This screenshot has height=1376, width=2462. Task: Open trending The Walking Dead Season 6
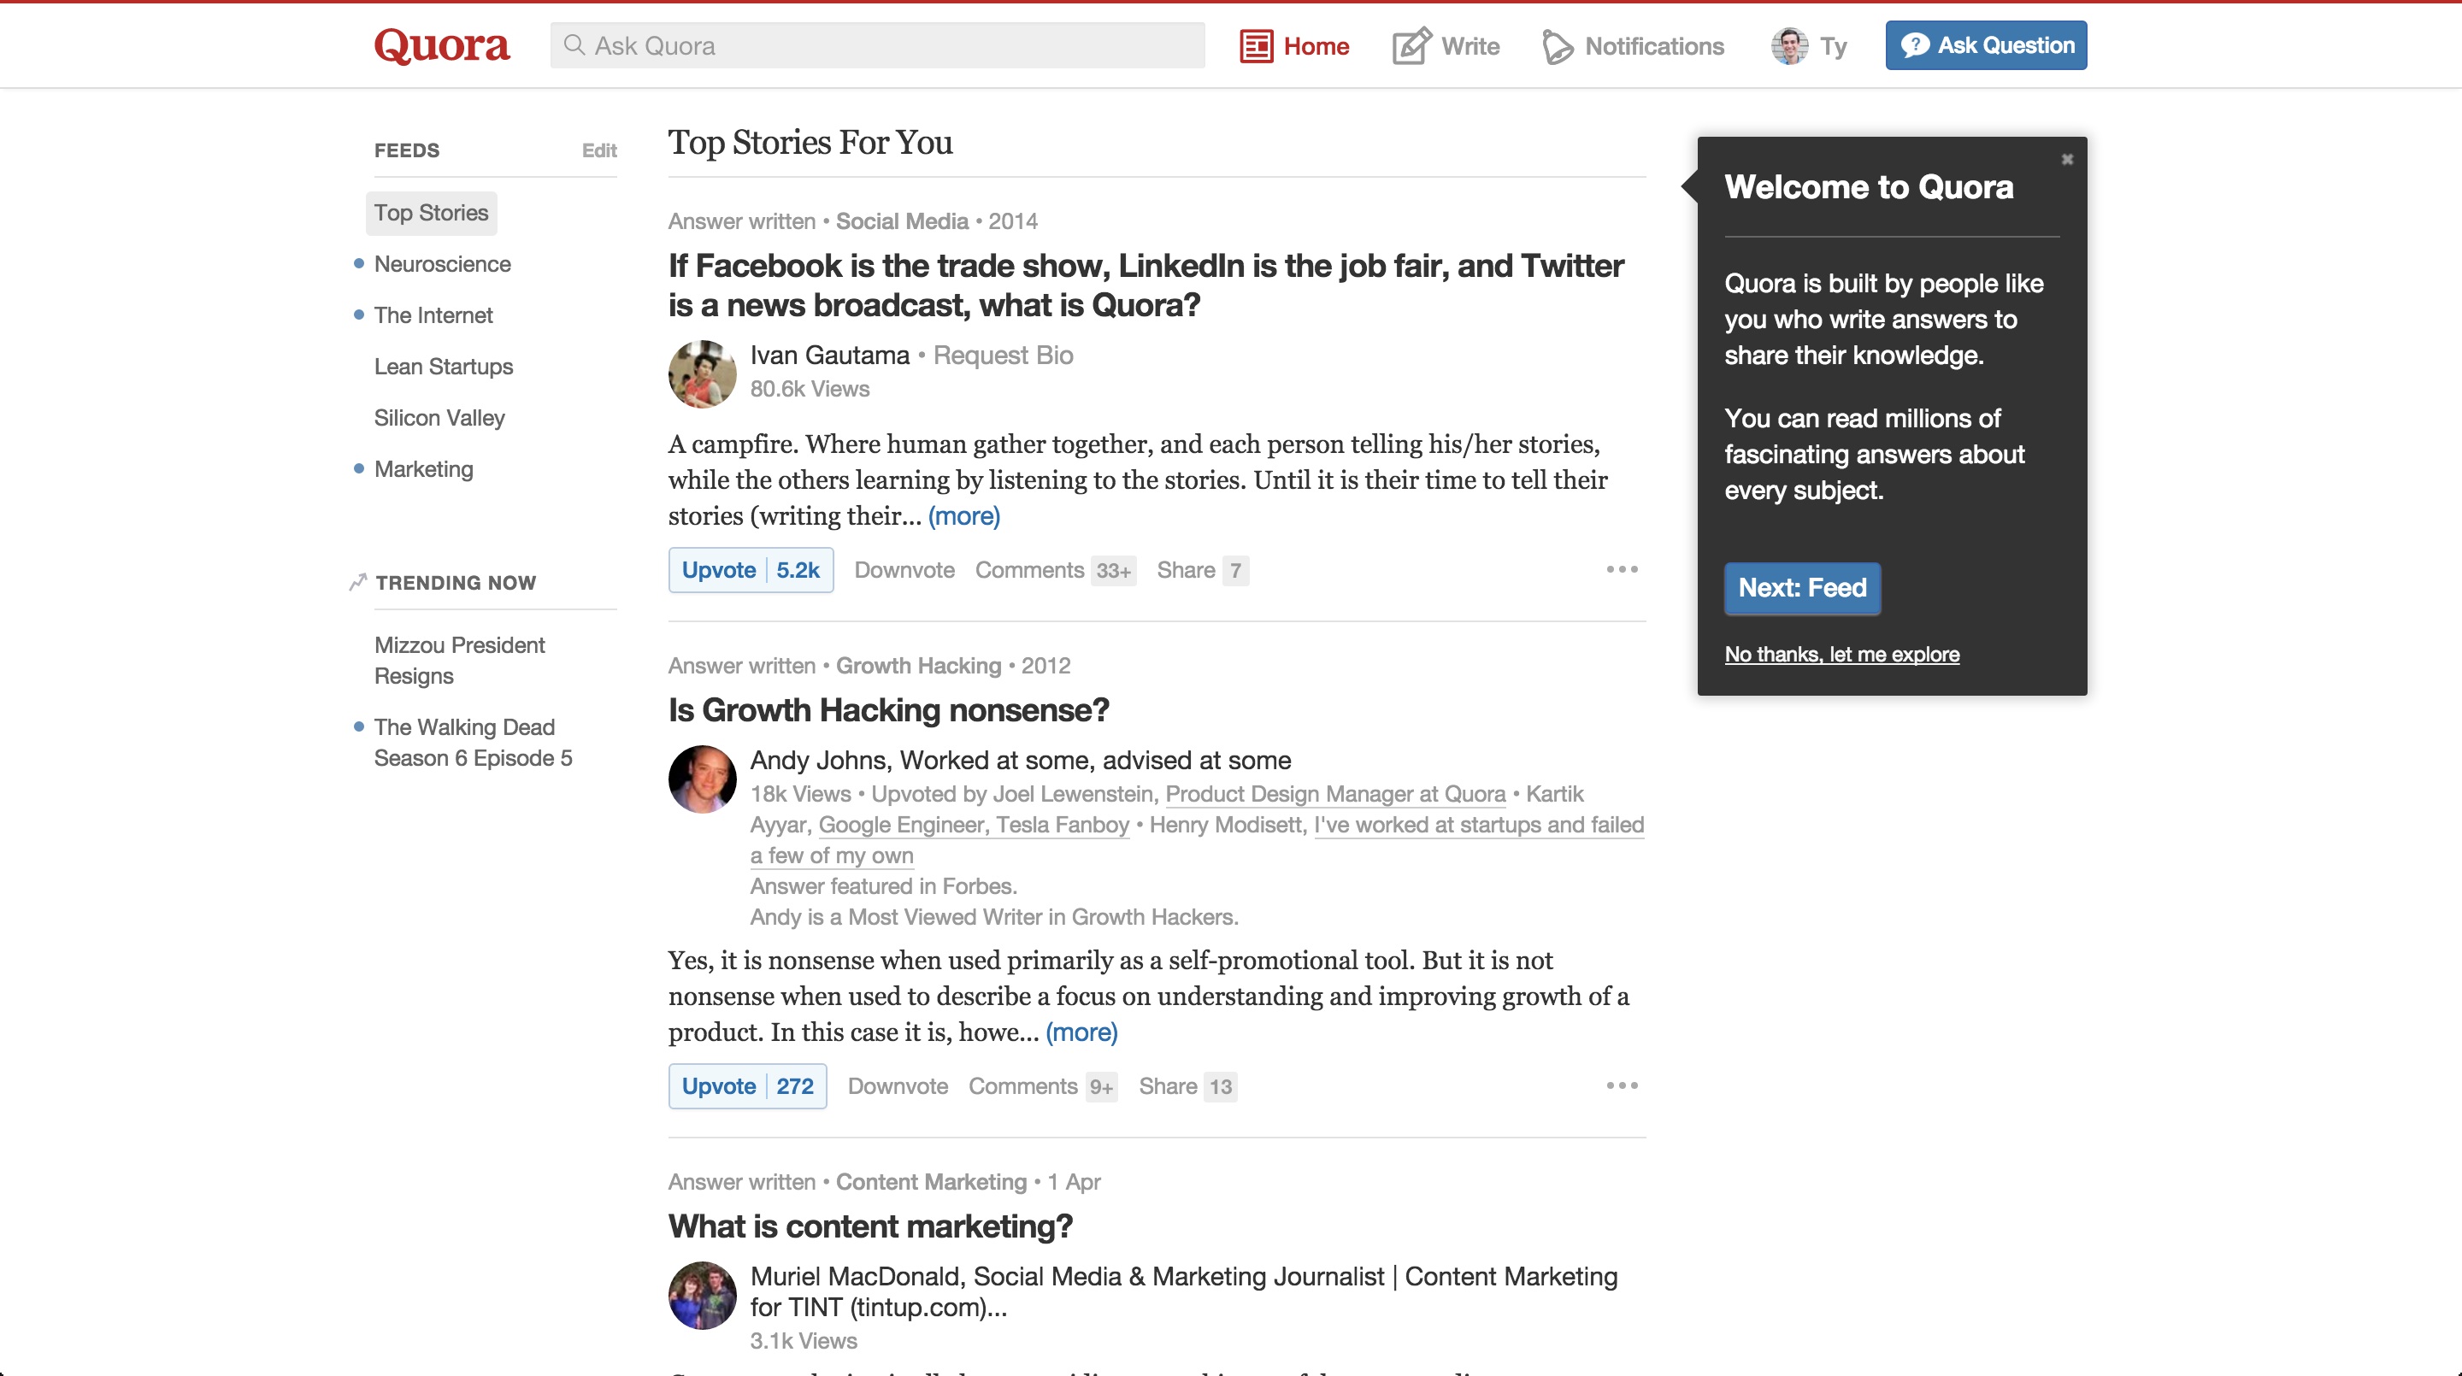pos(473,743)
